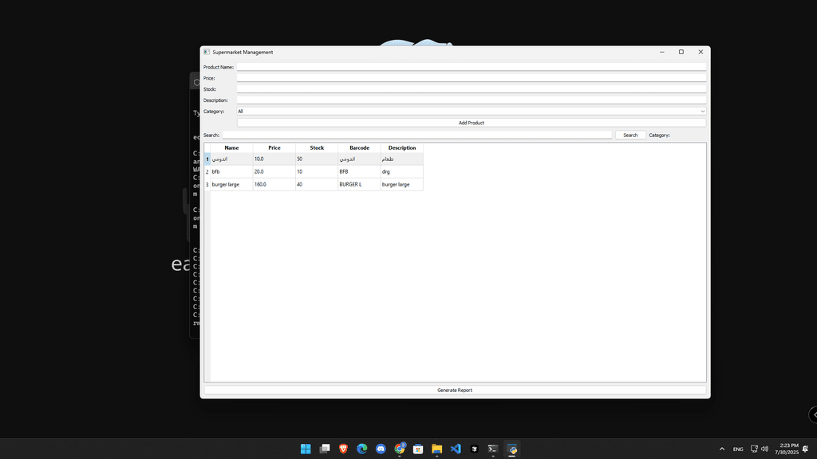Click the Supermarket Management window icon
Image resolution: width=817 pixels, height=459 pixels.
tap(207, 52)
